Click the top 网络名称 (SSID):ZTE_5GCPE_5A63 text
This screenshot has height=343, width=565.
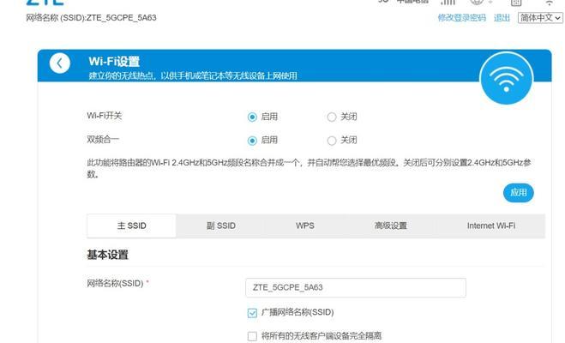pos(91,18)
